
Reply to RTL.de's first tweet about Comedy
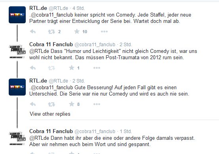point(33,32)
